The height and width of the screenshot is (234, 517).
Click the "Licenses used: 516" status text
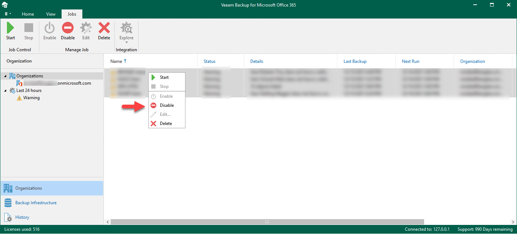[x=22, y=229]
